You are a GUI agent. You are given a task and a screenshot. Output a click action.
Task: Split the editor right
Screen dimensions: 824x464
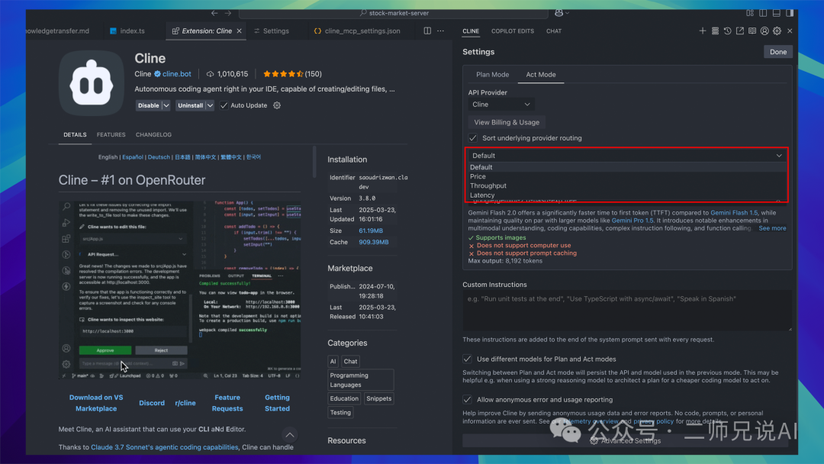click(427, 31)
